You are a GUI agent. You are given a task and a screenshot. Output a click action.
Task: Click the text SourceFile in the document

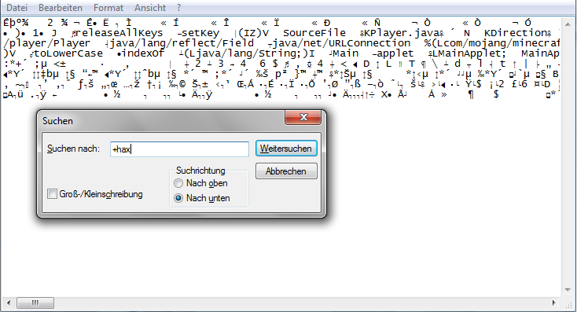click(314, 33)
